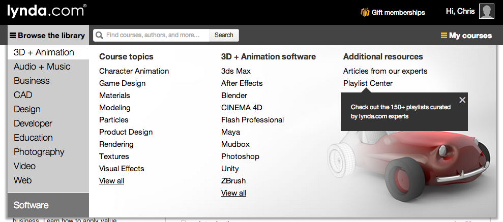Click the gift box icon
503x222 pixels.
365,12
